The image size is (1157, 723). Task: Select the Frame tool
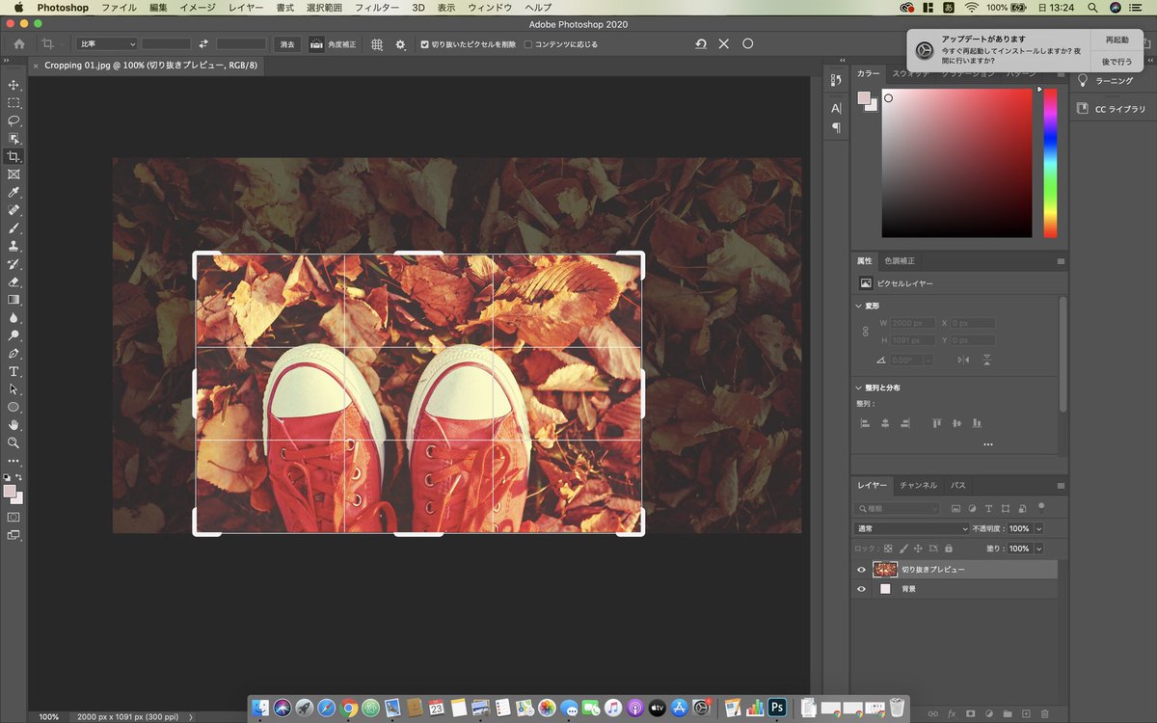(x=13, y=174)
